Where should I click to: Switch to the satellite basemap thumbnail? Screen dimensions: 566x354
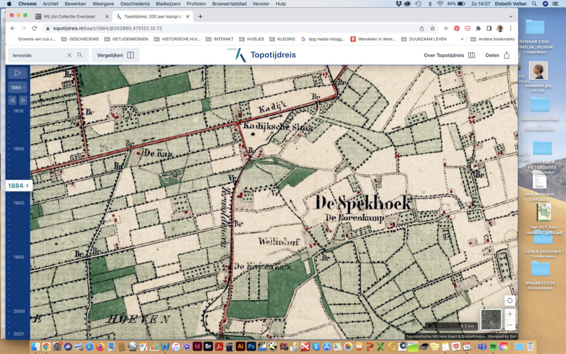click(491, 319)
